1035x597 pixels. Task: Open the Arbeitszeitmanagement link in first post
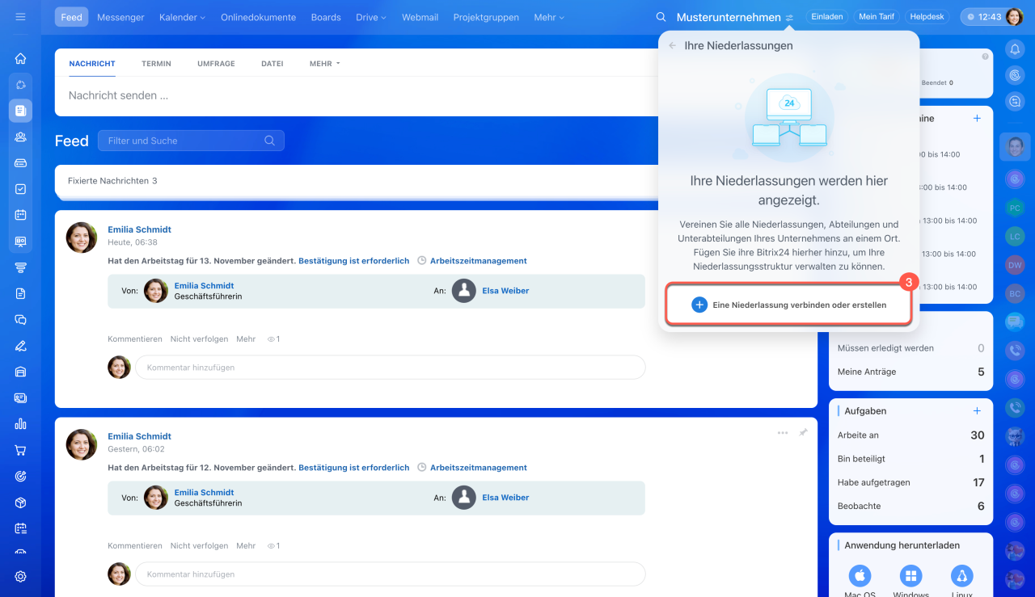click(478, 261)
